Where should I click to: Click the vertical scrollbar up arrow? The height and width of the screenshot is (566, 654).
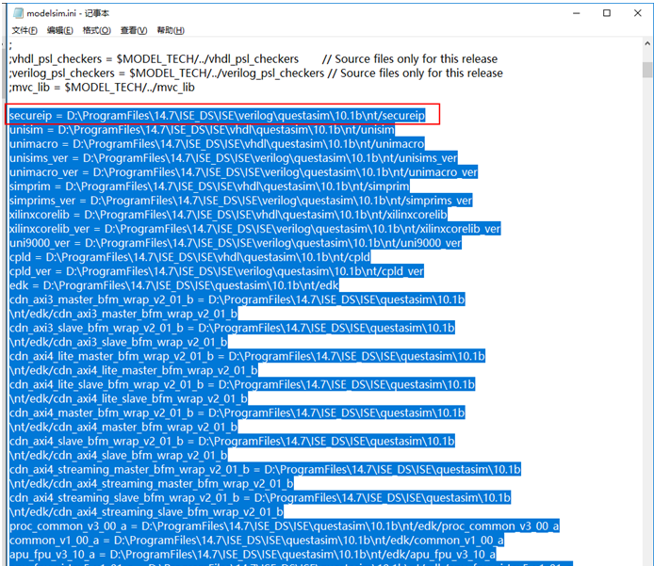(x=647, y=43)
